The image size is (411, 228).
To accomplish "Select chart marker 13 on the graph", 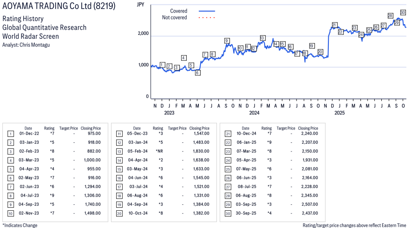I will pos(263,38).
